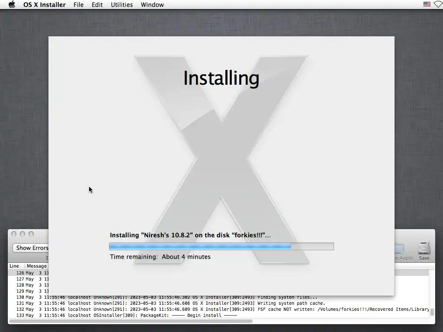Click the Message column header
The height and width of the screenshot is (332, 443).
(x=37, y=266)
